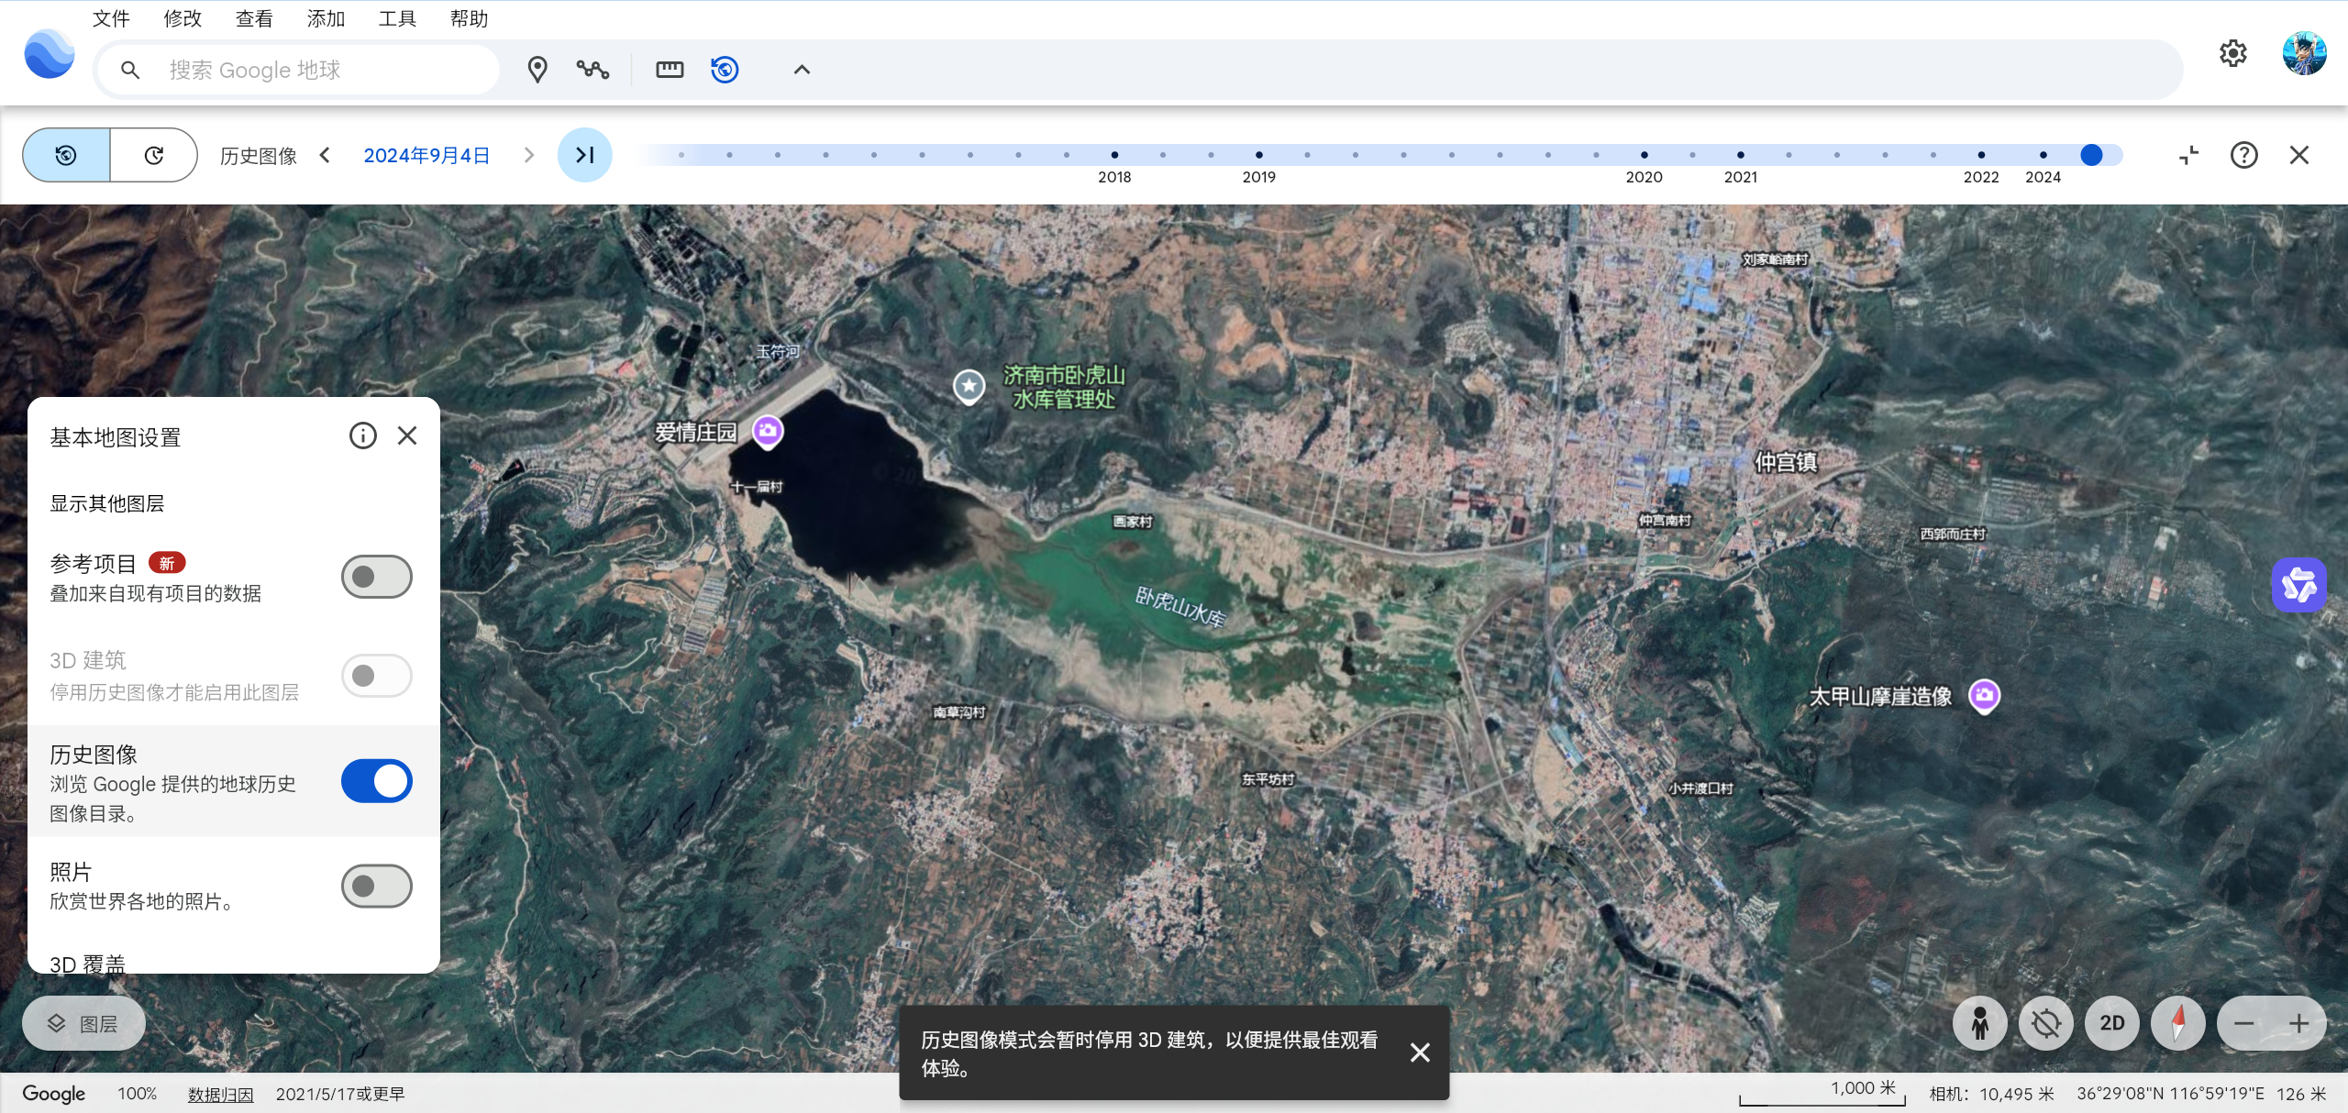Open the Gemini assistant icon on map edge
Image resolution: width=2348 pixels, height=1113 pixels.
pos(2298,585)
